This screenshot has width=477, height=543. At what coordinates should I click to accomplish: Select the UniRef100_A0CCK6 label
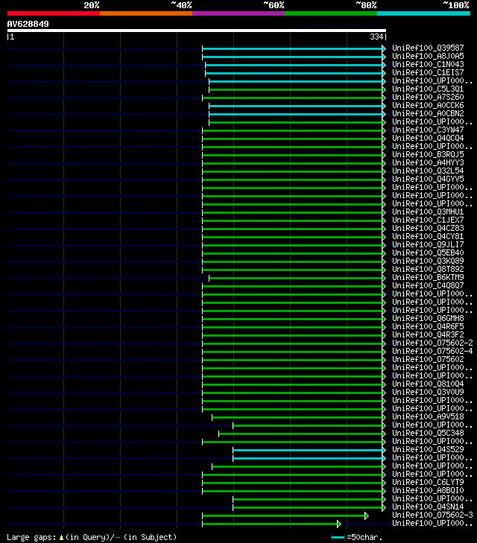coord(428,105)
